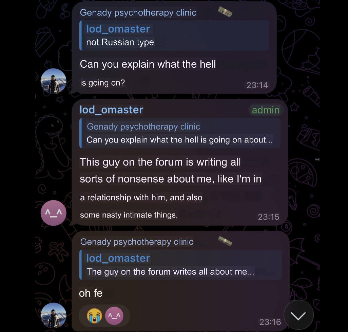Select the 'oh fe' message text
The width and height of the screenshot is (348, 332).
(91, 293)
